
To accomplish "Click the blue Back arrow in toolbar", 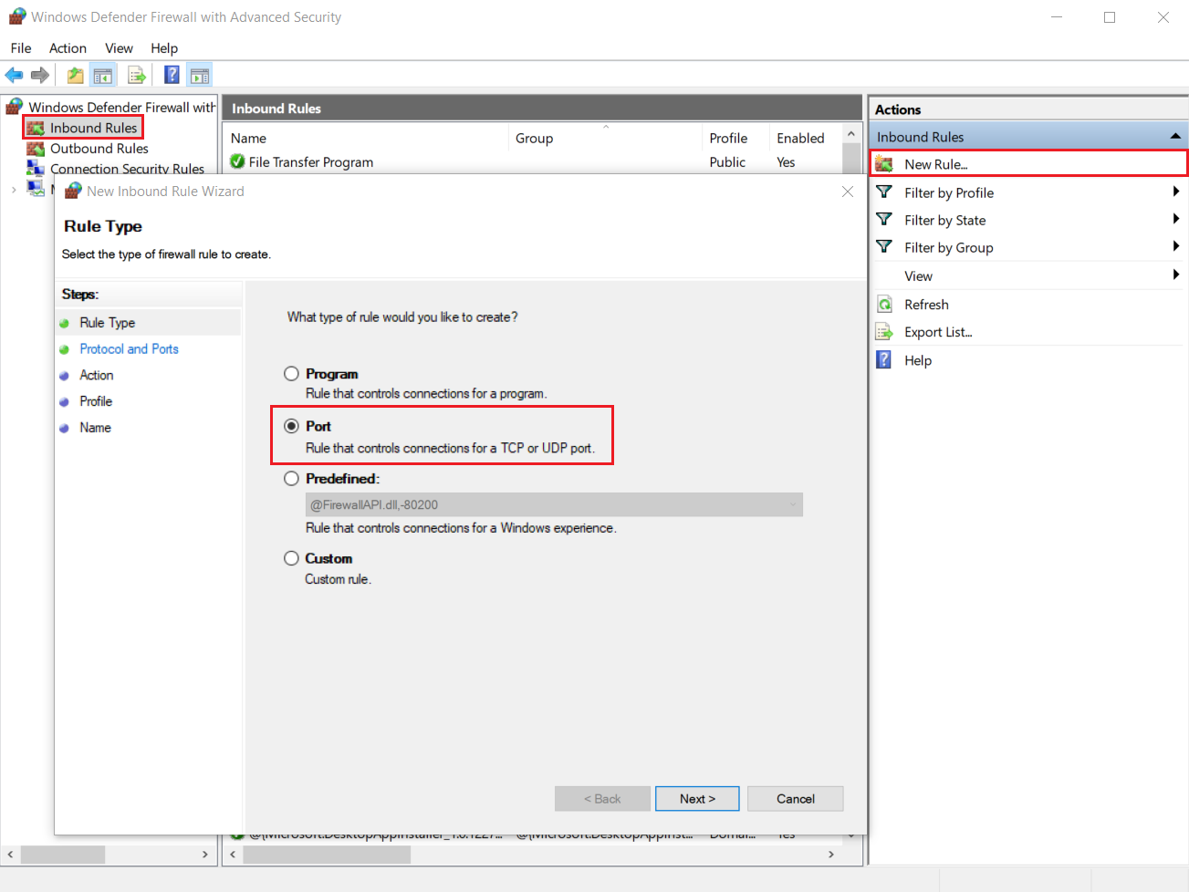I will (14, 75).
